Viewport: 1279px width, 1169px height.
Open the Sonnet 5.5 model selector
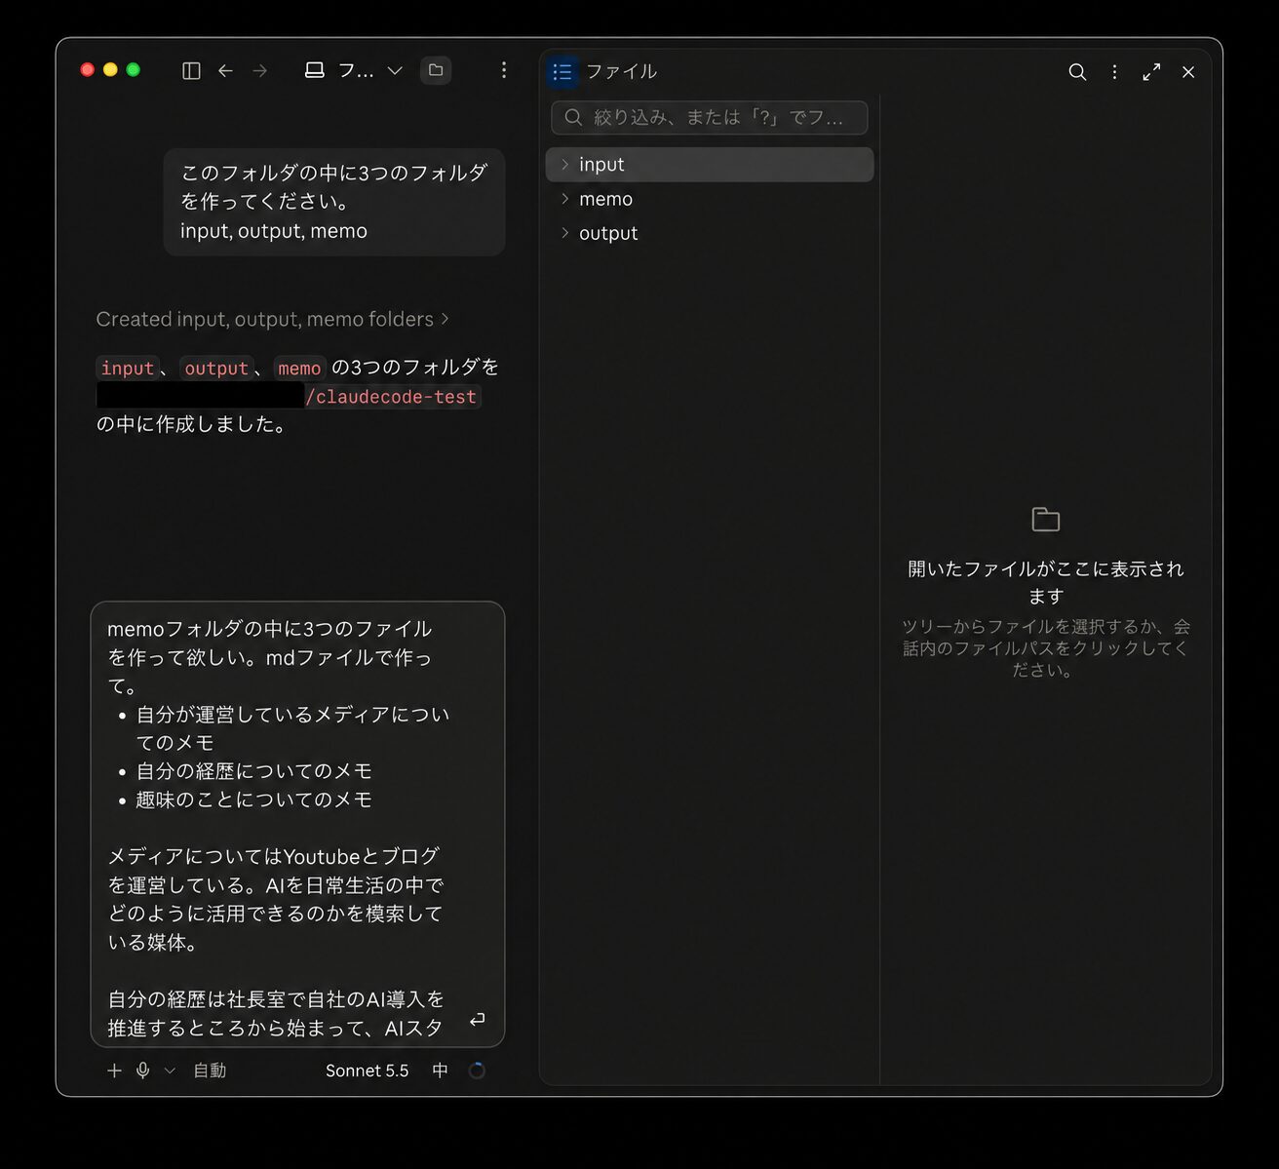tap(368, 1071)
